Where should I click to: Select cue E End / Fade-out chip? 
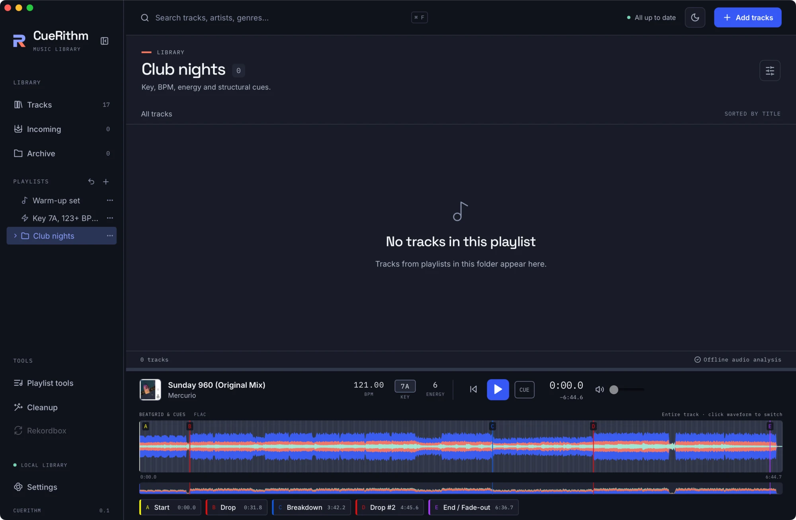[474, 507]
